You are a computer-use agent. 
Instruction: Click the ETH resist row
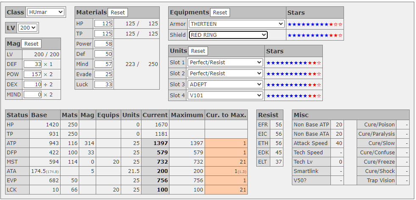(x=270, y=143)
